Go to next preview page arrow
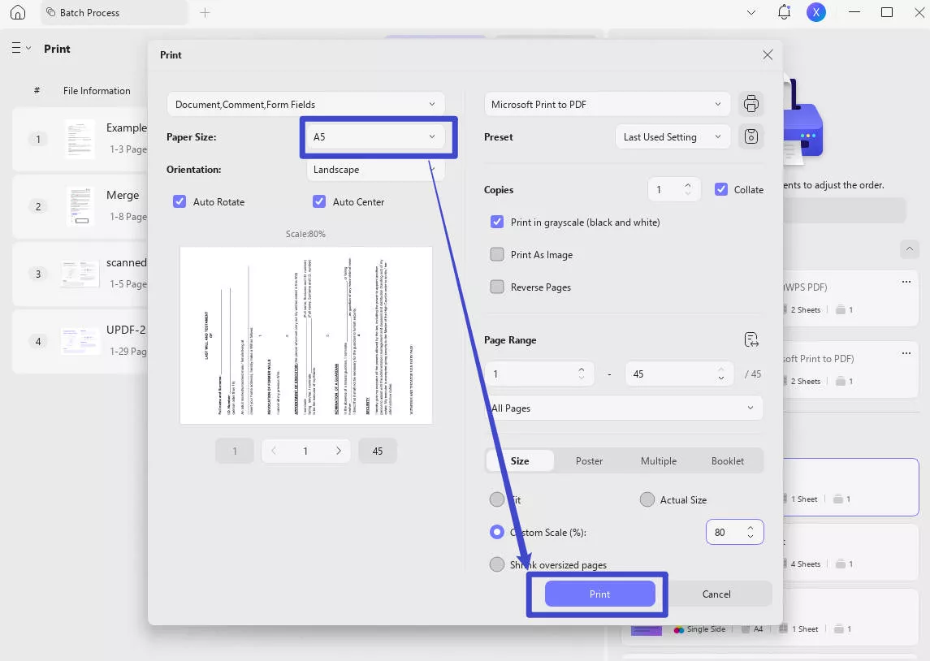The image size is (930, 661). [339, 451]
